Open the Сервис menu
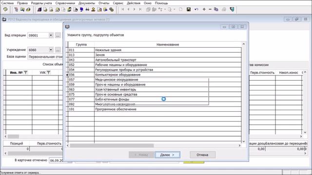Screen dimensions: 312x175 (118, 3)
